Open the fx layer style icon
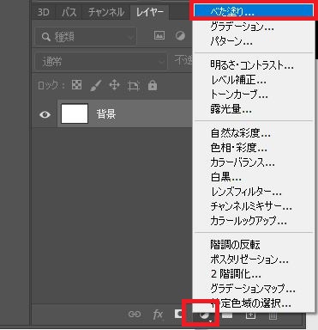Image resolution: width=318 pixels, height=330 pixels. pos(158,315)
